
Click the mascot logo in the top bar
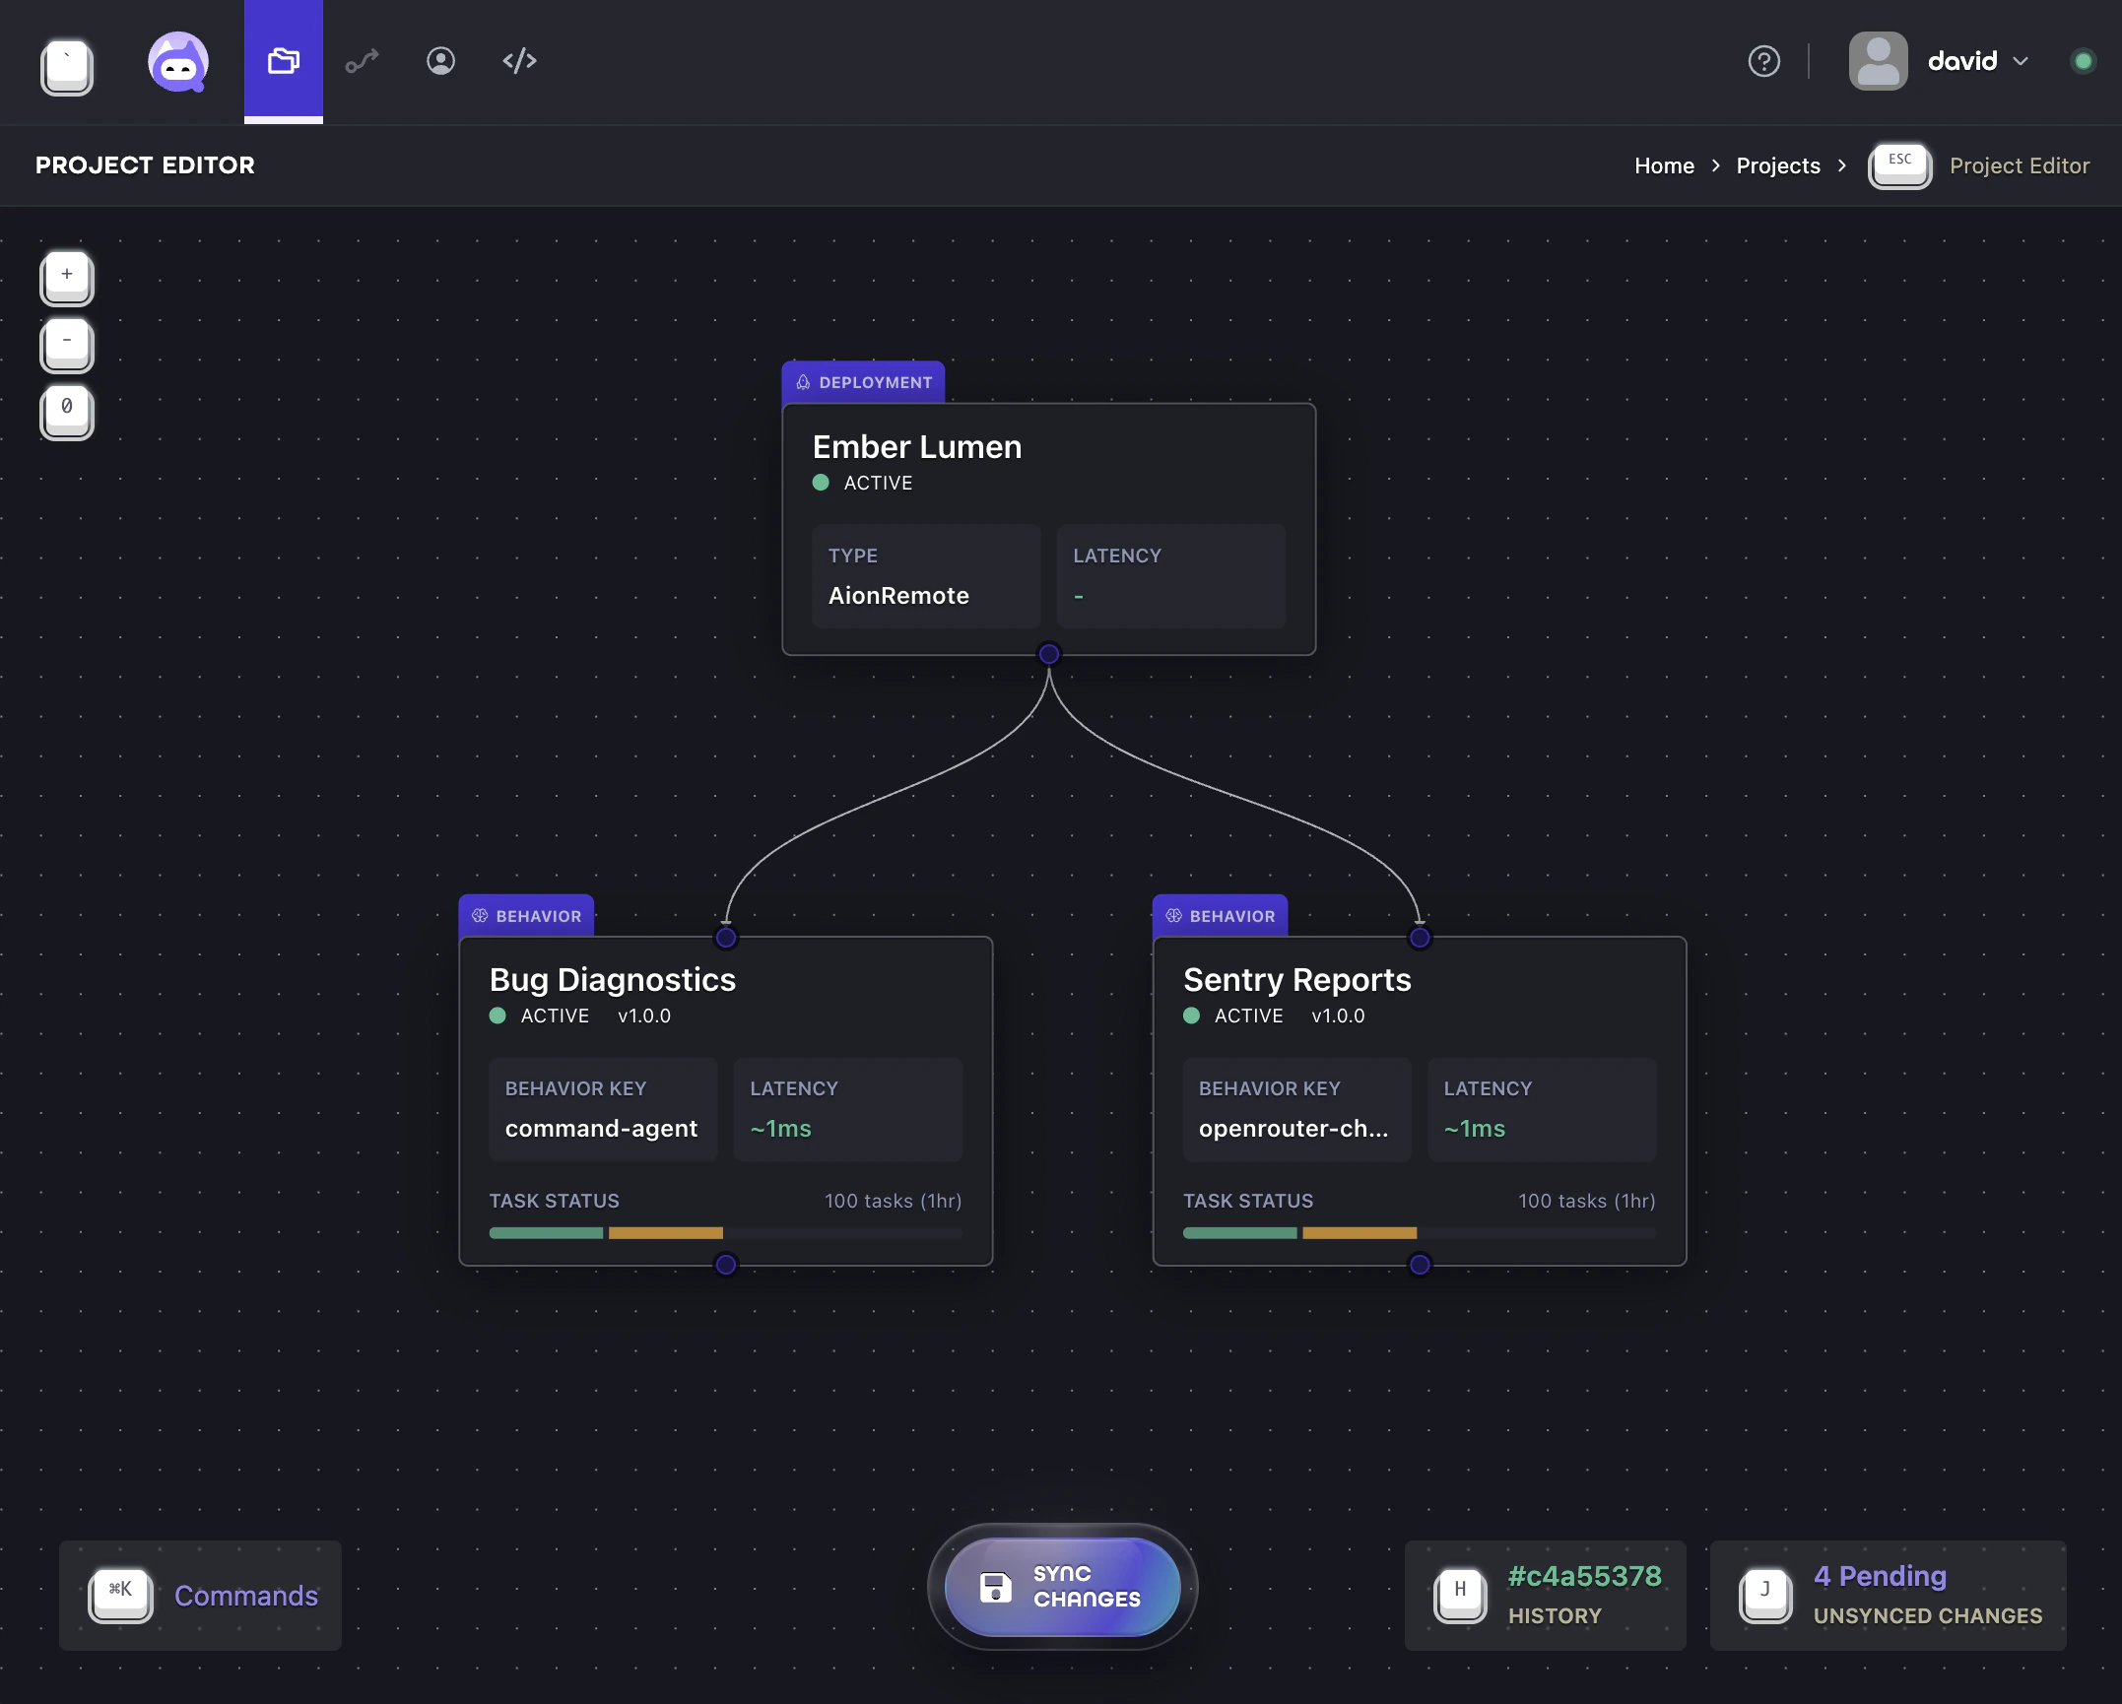[178, 61]
